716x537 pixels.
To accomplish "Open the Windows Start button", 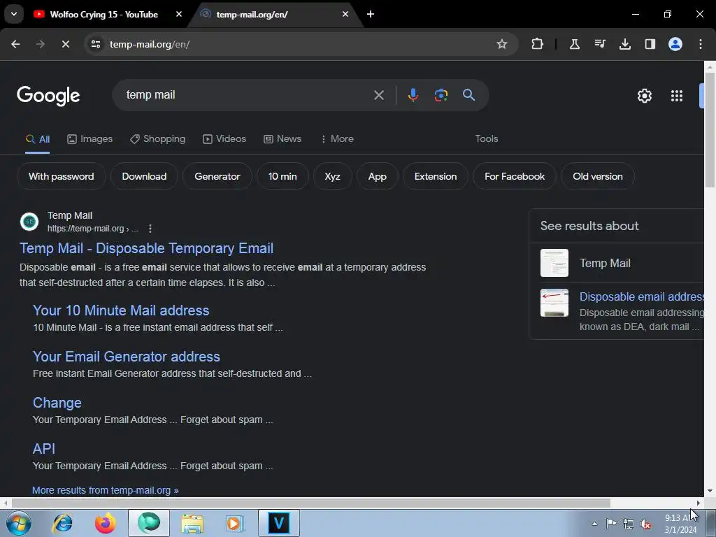I will point(19,523).
